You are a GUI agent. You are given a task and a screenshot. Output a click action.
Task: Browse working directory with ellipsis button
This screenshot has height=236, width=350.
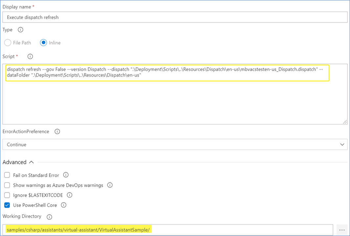342,230
